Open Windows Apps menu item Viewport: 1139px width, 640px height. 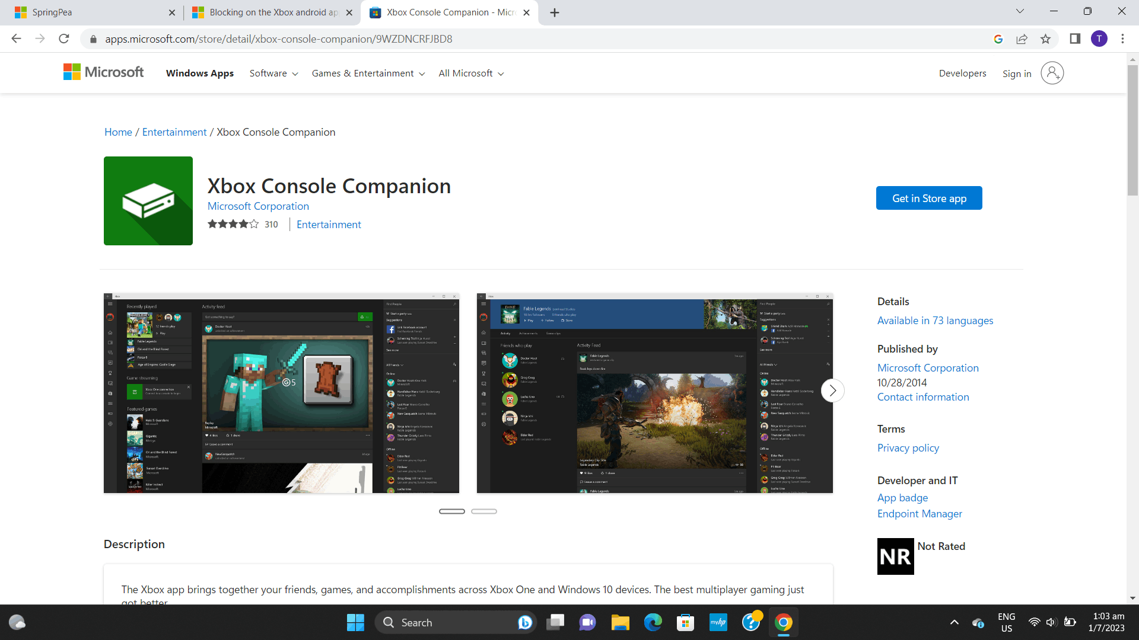point(200,73)
